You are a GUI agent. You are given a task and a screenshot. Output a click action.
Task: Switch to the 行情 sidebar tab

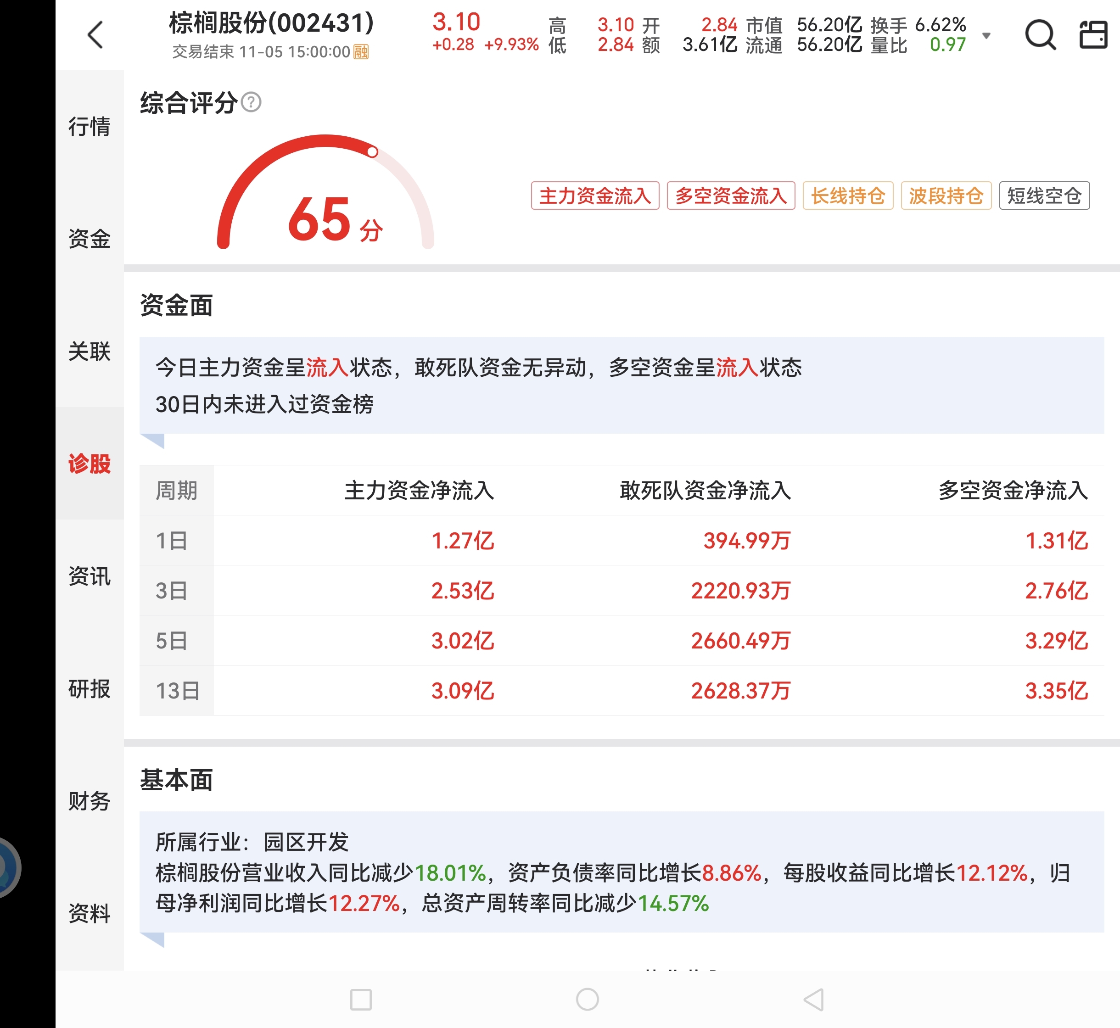coord(89,126)
